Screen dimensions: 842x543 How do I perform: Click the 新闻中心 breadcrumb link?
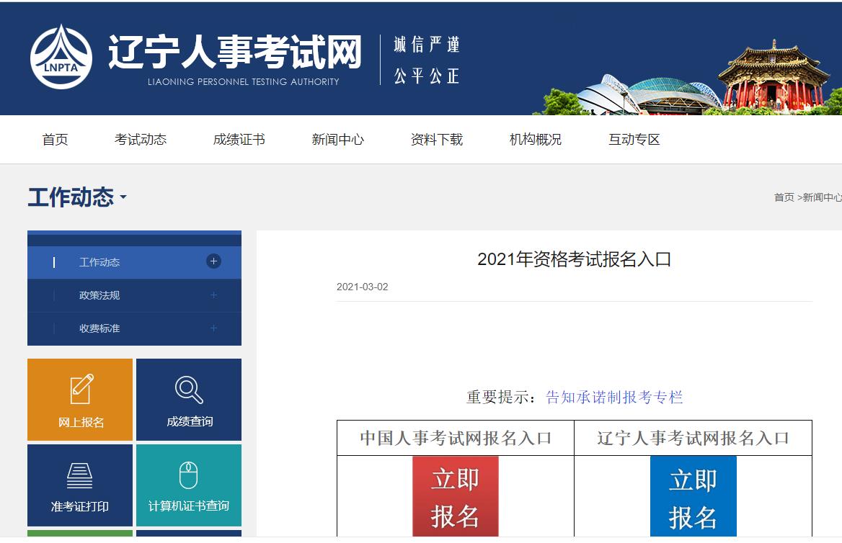point(822,196)
